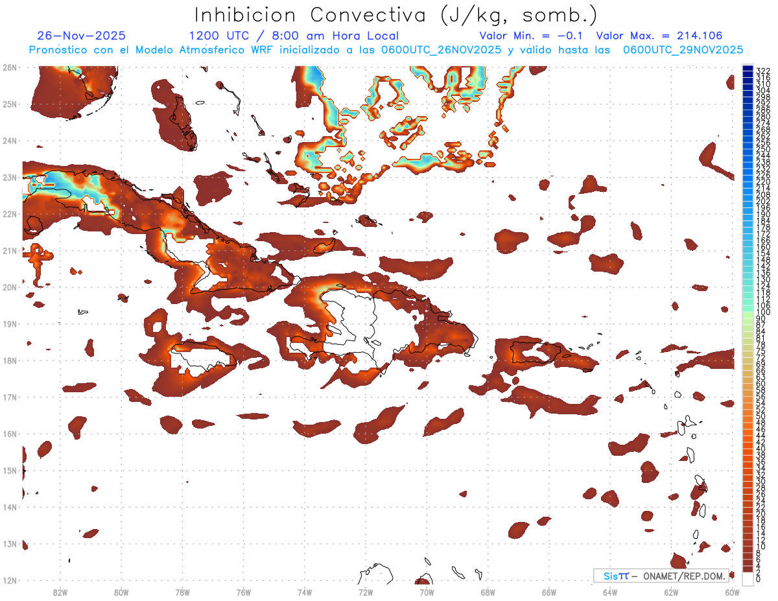Image resolution: width=778 pixels, height=601 pixels.
Task: Click the 20N latitude label
Action: point(10,287)
